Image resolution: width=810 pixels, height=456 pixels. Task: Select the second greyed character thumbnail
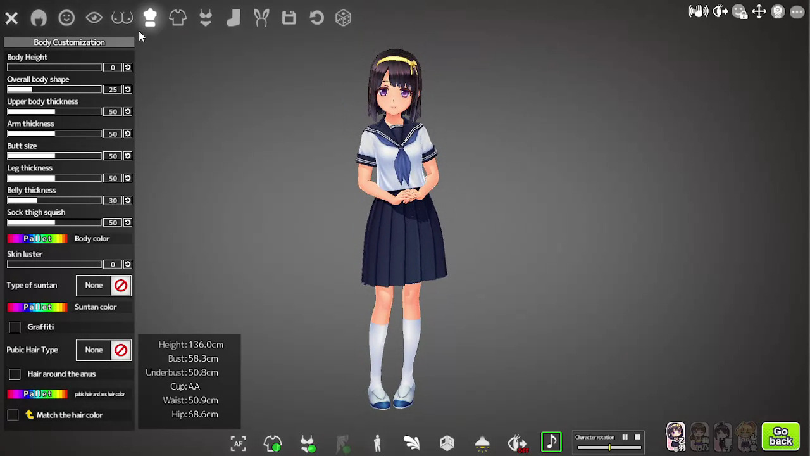pyautogui.click(x=699, y=436)
